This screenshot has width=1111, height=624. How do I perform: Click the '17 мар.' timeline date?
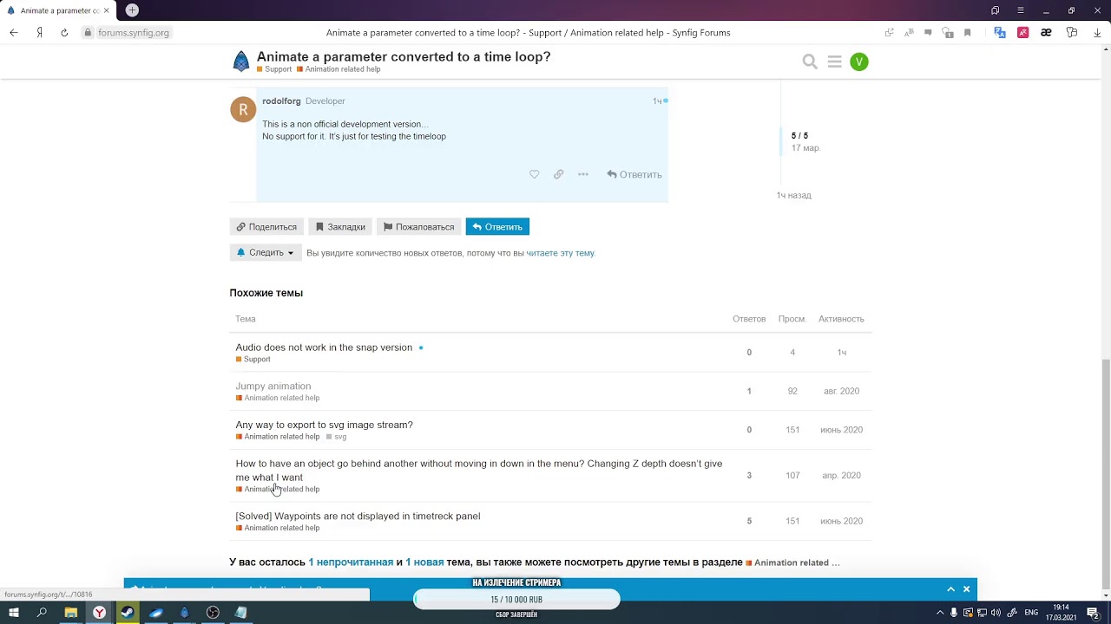click(x=805, y=148)
